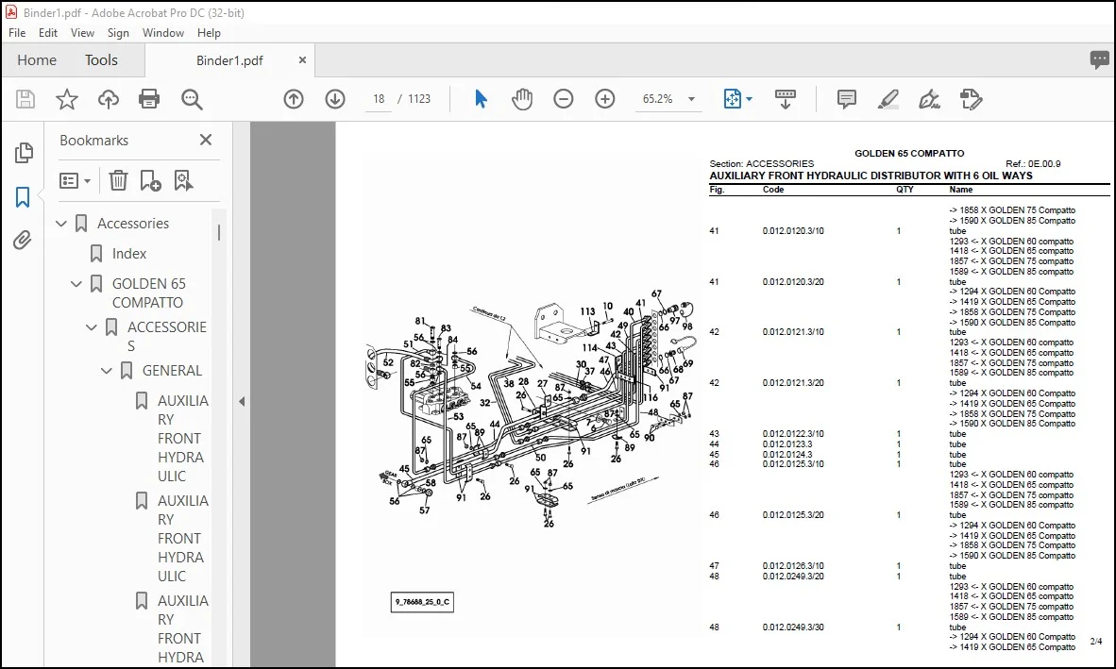Toggle the bookmarks panel sidebar icon

23,197
